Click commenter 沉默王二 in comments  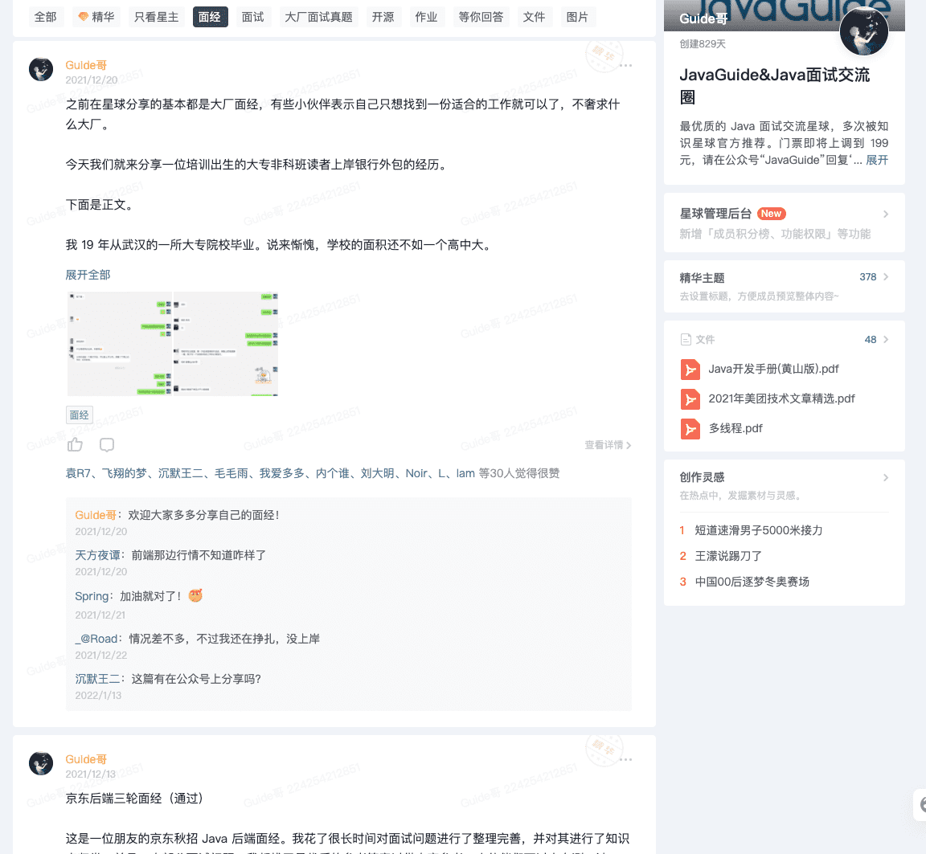(x=97, y=679)
